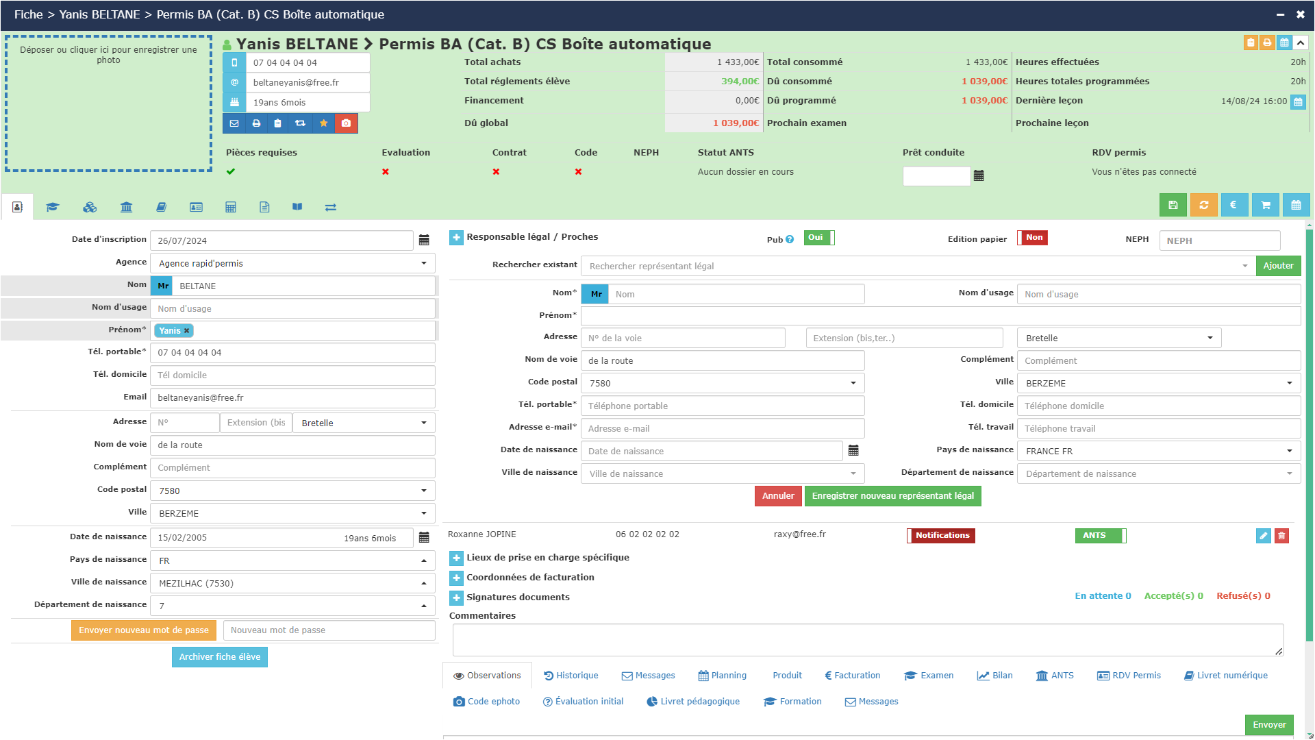This screenshot has height=740, width=1315.
Task: Click the orange refresh button
Action: pyautogui.click(x=1203, y=205)
